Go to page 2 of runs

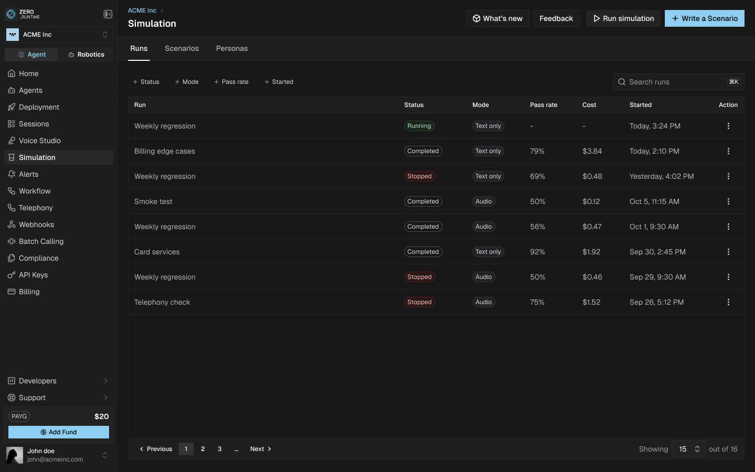203,449
